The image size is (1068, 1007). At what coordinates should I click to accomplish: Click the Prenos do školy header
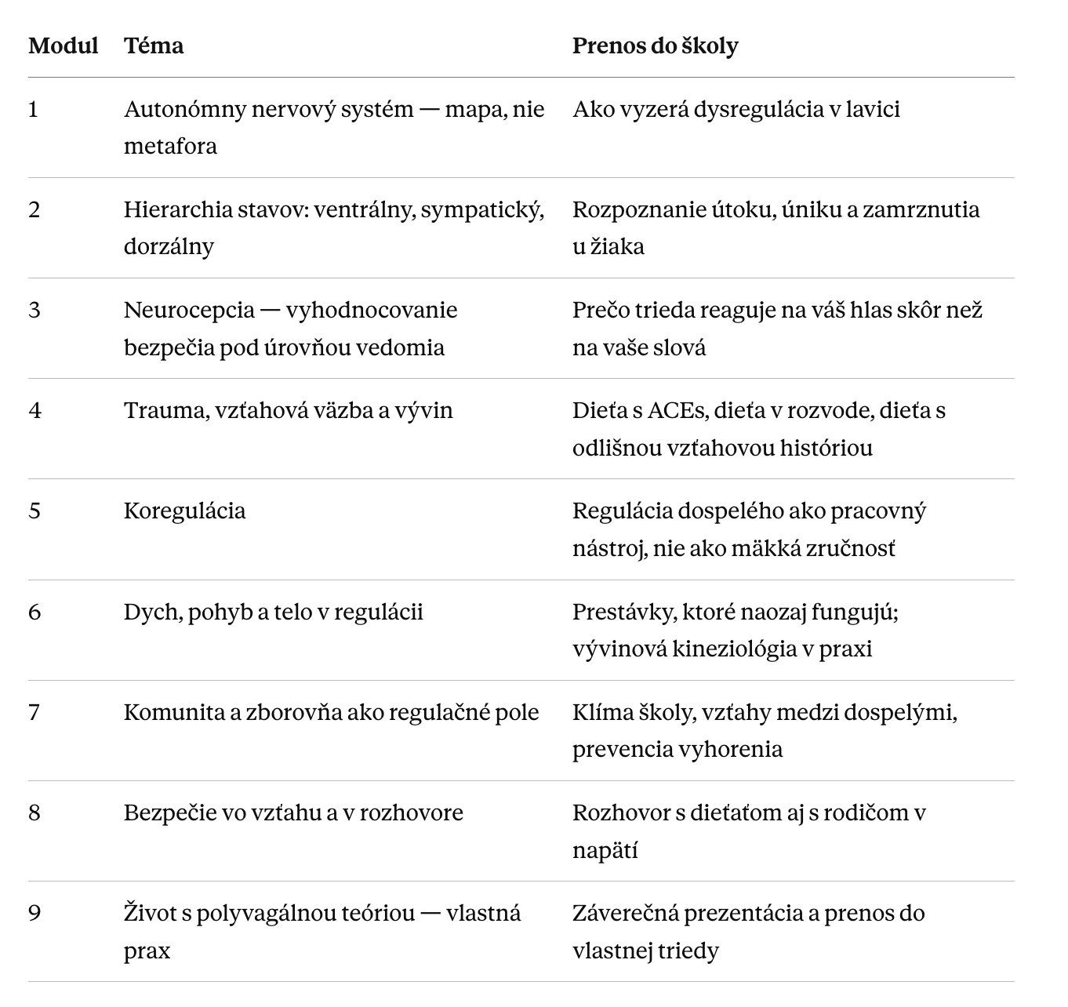coord(655,45)
